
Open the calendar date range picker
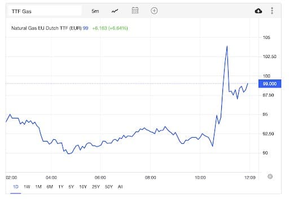pyautogui.click(x=135, y=11)
